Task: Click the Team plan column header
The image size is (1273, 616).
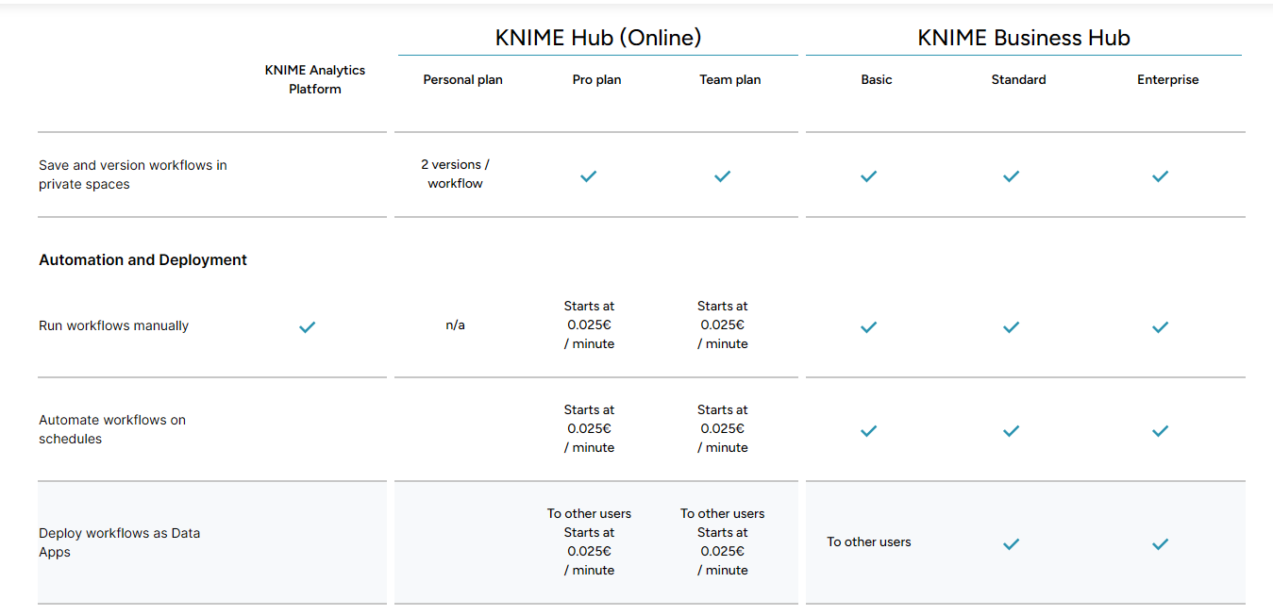Action: pyautogui.click(x=729, y=80)
